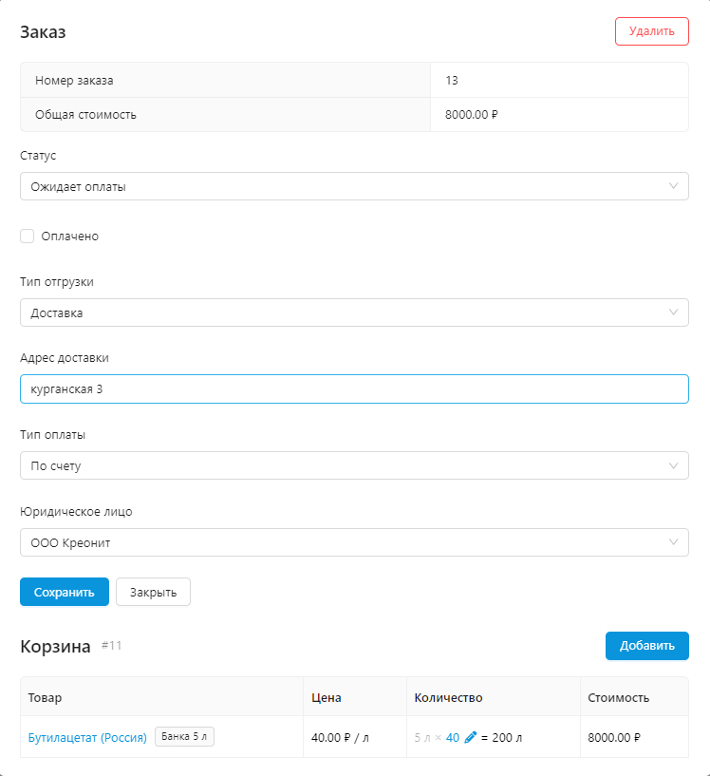Click the Закрыть button
Image resolution: width=710 pixels, height=776 pixels.
point(153,592)
